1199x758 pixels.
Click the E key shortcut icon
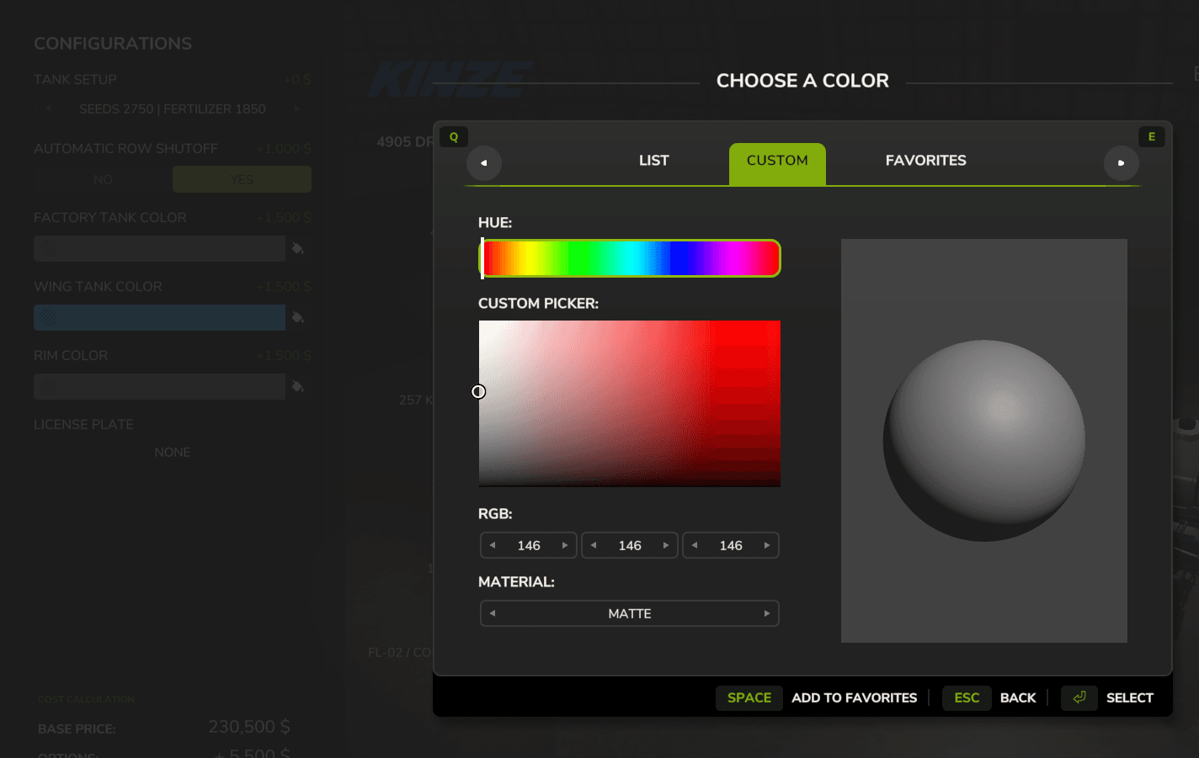point(1152,136)
